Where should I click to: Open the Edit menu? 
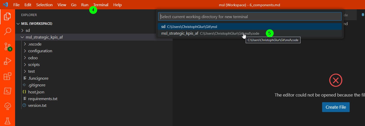[28, 5]
